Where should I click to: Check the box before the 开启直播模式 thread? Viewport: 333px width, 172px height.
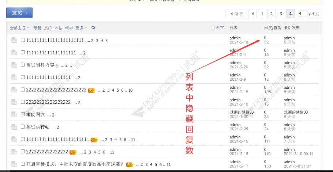(x=23, y=164)
